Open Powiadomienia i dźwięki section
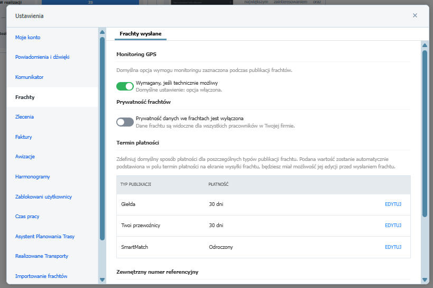 click(42, 57)
